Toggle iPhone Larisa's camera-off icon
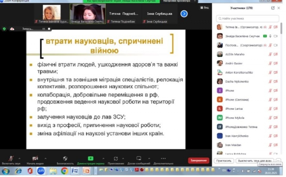This screenshot has width=286, height=177. pyautogui.click(x=276, y=109)
